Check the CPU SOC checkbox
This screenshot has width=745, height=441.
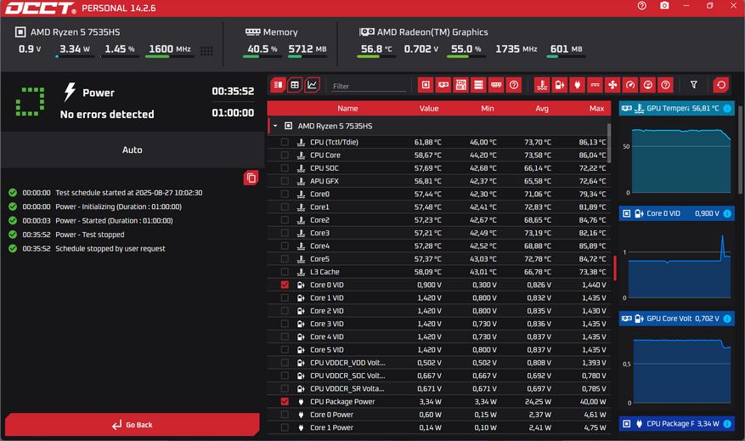coord(285,167)
